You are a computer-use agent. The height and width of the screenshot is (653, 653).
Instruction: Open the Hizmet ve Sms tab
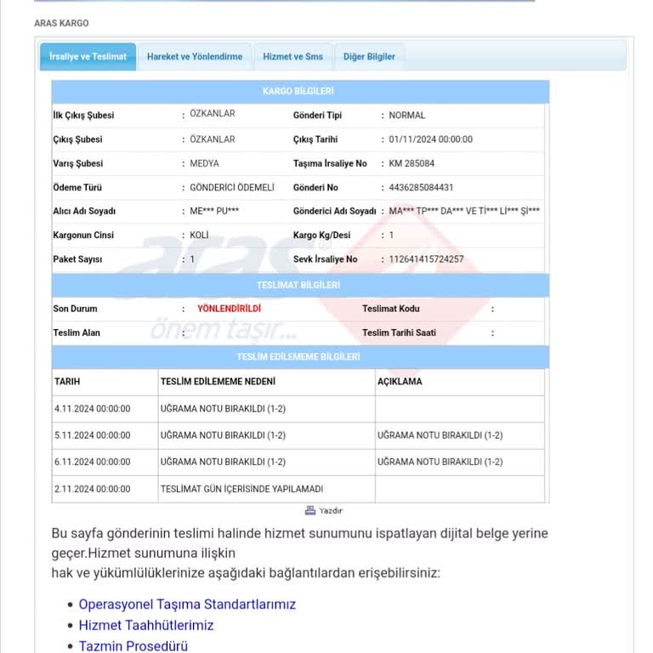[292, 57]
